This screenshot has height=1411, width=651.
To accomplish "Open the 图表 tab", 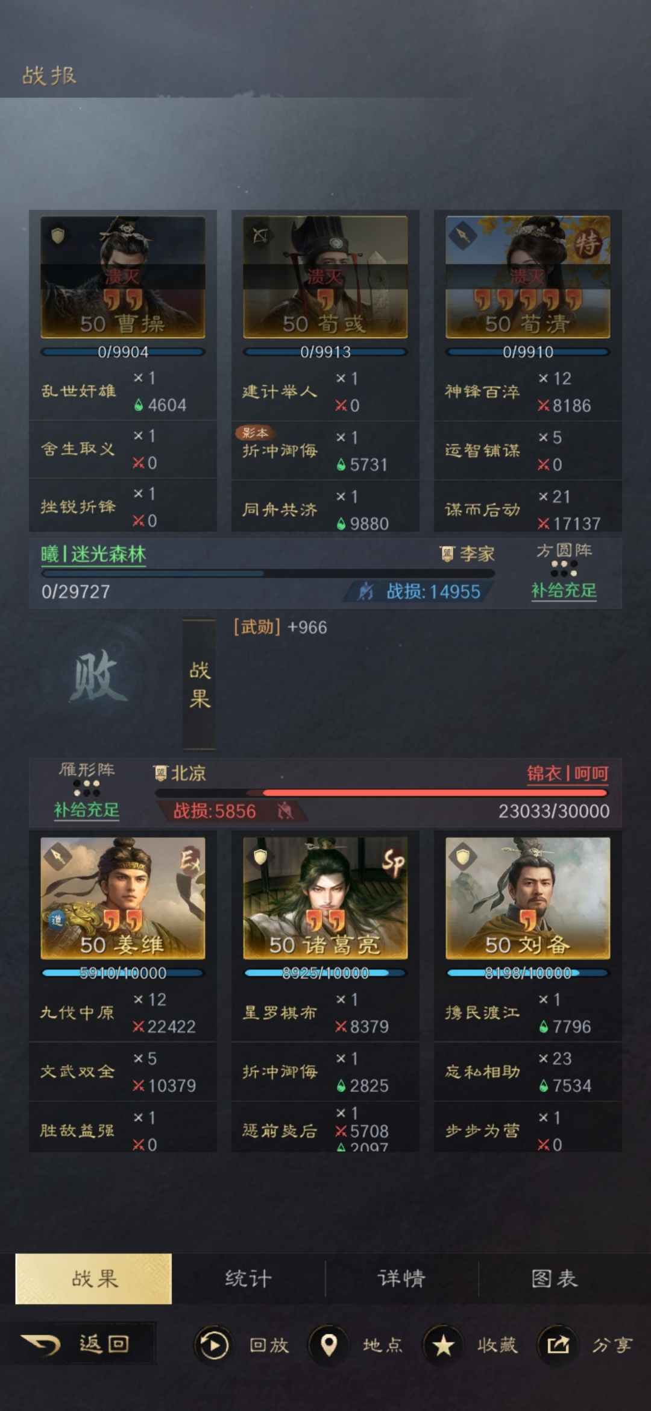I will [x=555, y=1278].
